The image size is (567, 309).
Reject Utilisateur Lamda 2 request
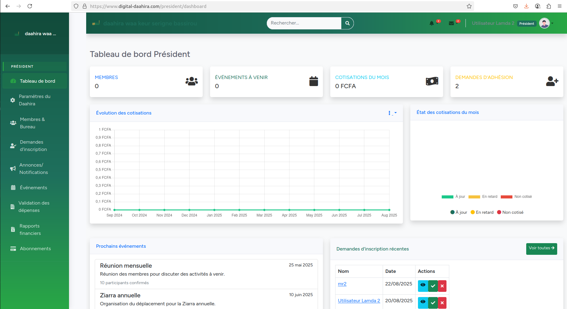pyautogui.click(x=442, y=303)
